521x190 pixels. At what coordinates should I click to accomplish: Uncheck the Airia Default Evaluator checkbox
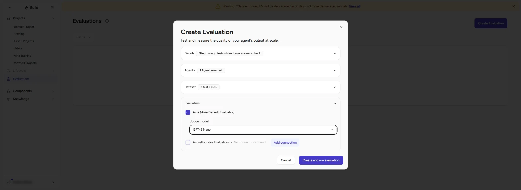tap(188, 112)
